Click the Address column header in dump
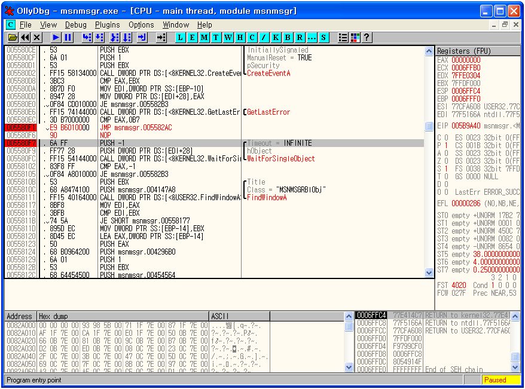Viewport: 525px width, 389px height. pos(20,316)
